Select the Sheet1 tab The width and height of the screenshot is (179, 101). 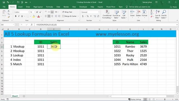point(15,96)
